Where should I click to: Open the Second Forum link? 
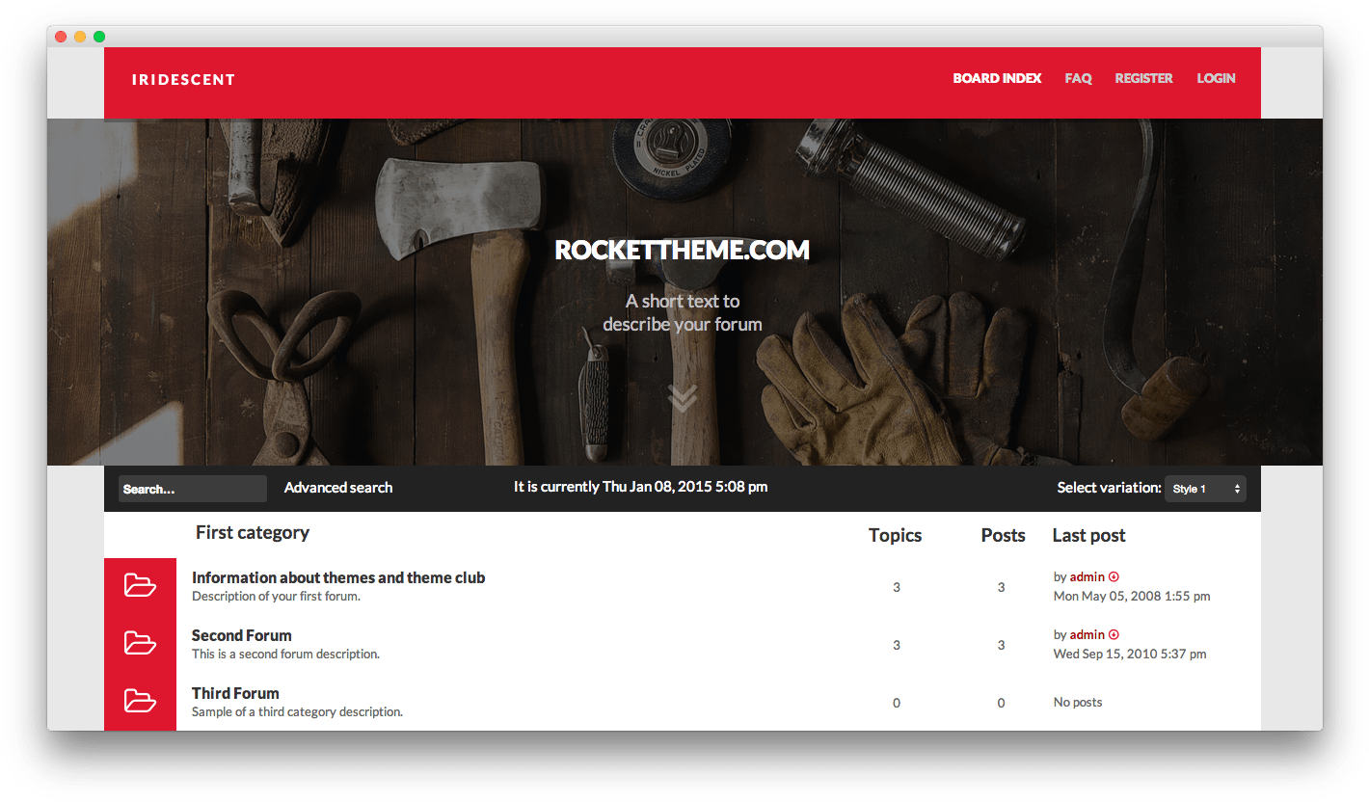242,635
